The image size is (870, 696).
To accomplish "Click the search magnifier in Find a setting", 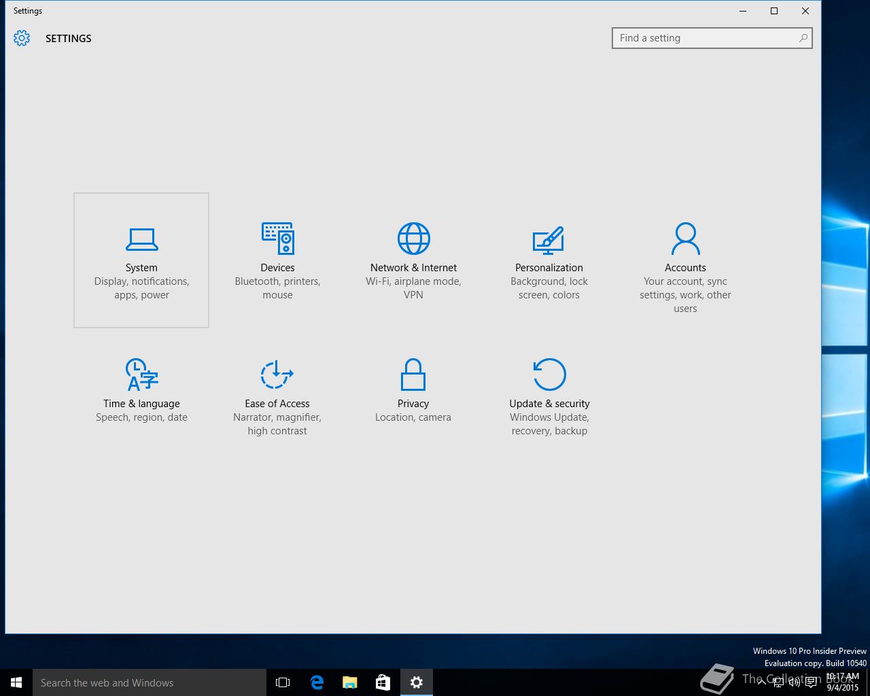I will click(x=803, y=38).
